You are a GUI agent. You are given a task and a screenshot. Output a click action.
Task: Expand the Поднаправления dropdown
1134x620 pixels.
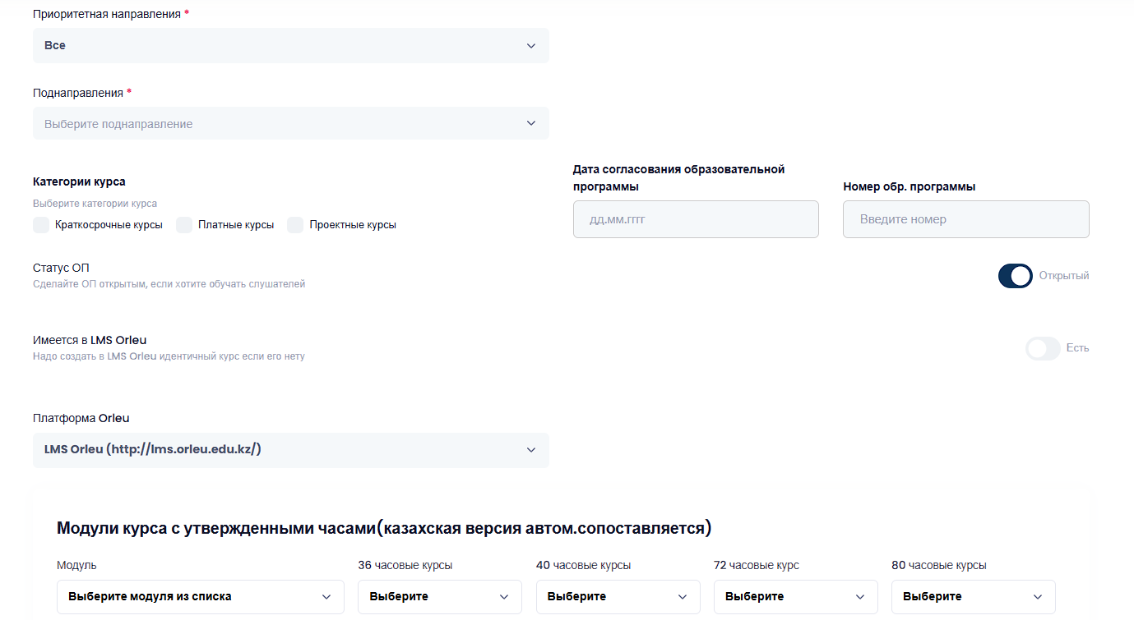click(289, 124)
